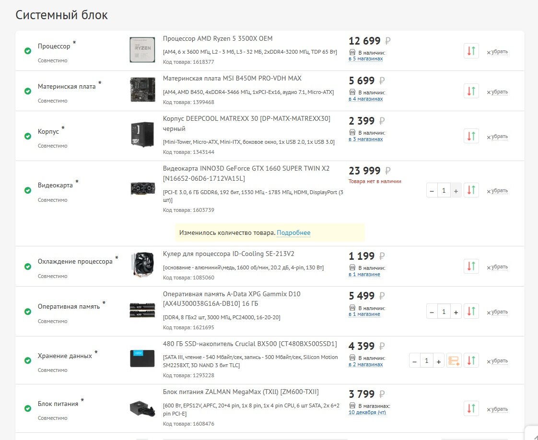Click store icon beside MSI motherboard availability
The height and width of the screenshot is (440, 538).
352,92
